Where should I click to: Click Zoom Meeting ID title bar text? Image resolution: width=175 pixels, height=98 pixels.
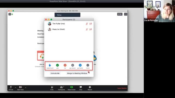click(68, 11)
